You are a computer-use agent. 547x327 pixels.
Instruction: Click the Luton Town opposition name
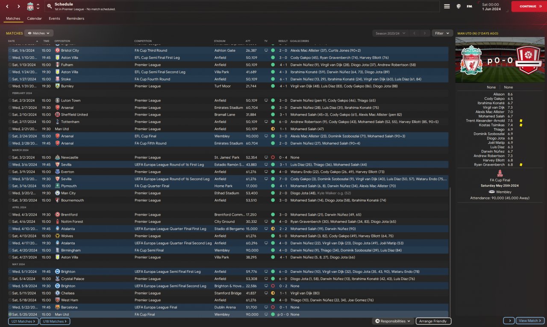(71, 100)
